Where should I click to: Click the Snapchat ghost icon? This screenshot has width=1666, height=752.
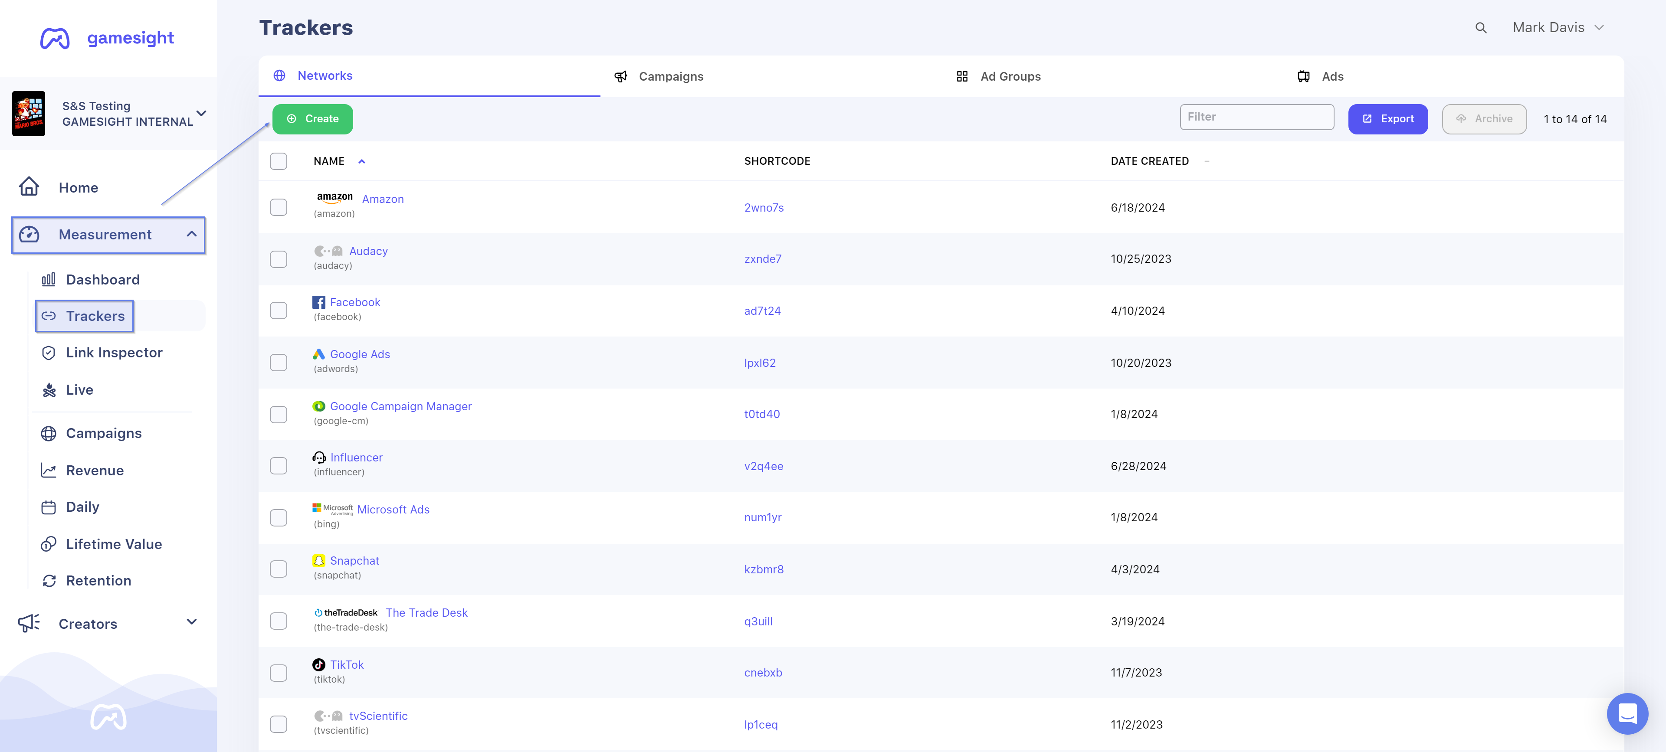[319, 561]
